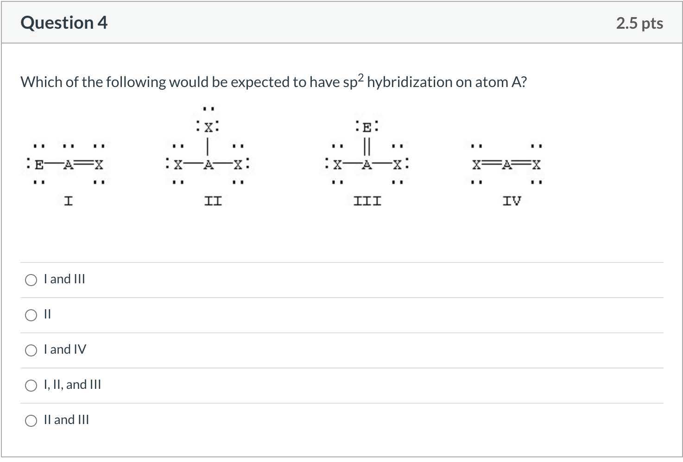
Task: Pick the "I, II, and III" radio circle
Action: [31, 386]
